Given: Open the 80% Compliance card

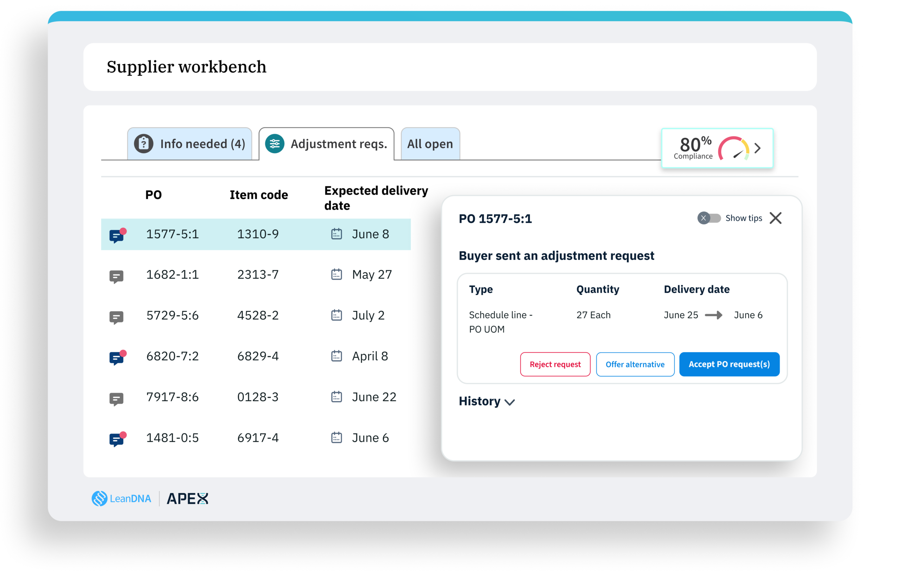Looking at the screenshot, I should 717,148.
